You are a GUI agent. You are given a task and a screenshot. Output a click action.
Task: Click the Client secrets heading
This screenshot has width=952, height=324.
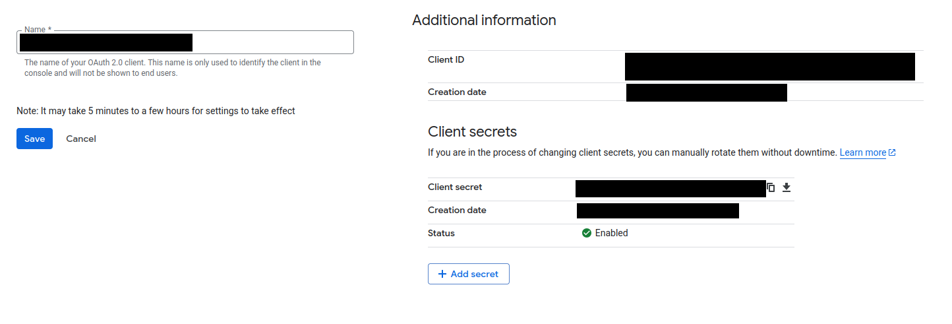point(473,131)
